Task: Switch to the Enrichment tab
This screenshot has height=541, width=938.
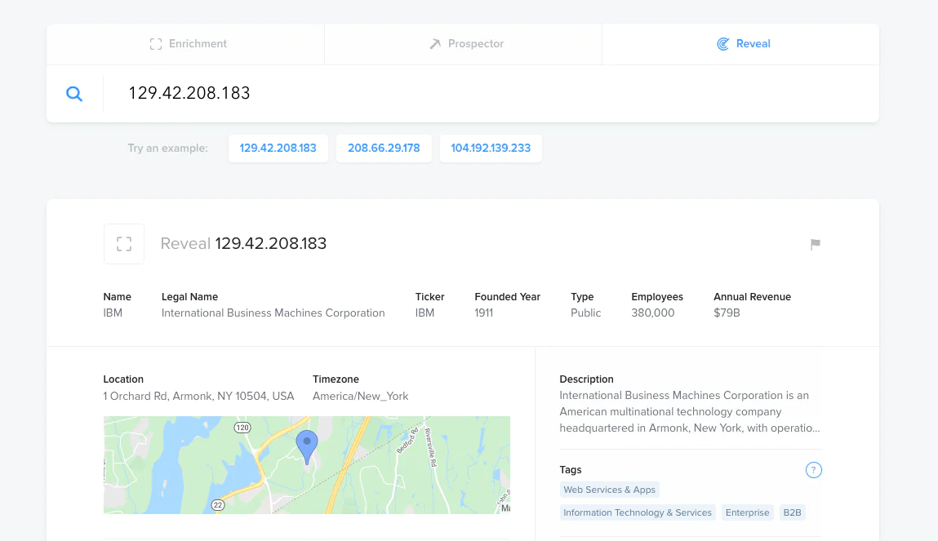Action: [185, 44]
